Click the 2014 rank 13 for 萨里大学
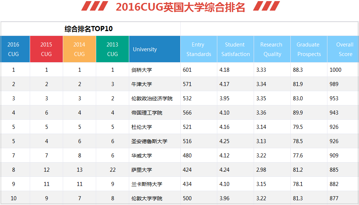 [x=80, y=169]
